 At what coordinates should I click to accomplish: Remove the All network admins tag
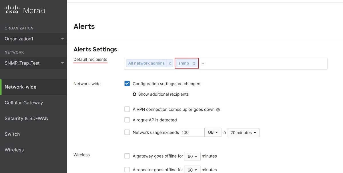point(170,63)
